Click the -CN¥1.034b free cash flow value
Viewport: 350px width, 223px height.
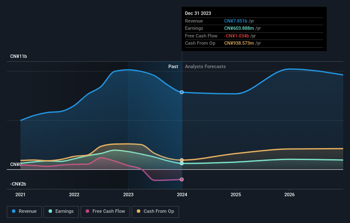click(237, 36)
